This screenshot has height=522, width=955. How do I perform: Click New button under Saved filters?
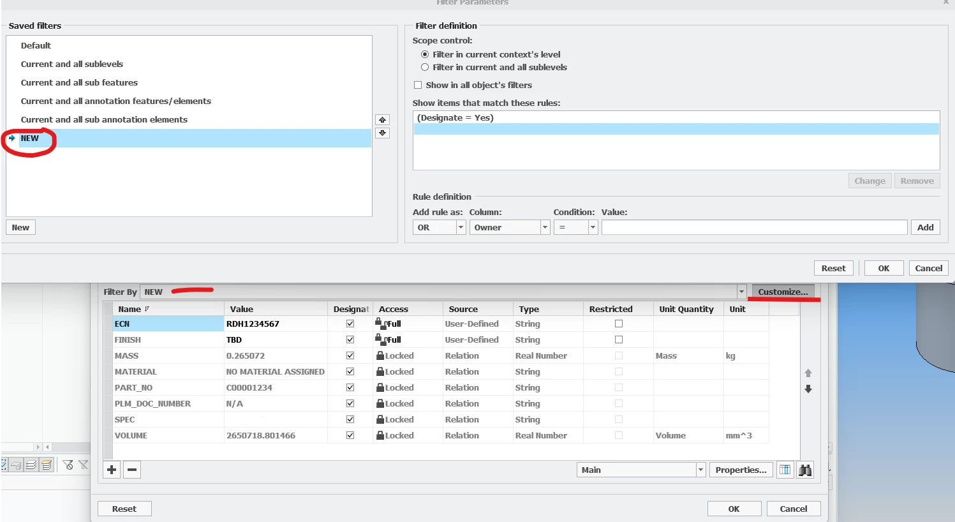pos(20,227)
